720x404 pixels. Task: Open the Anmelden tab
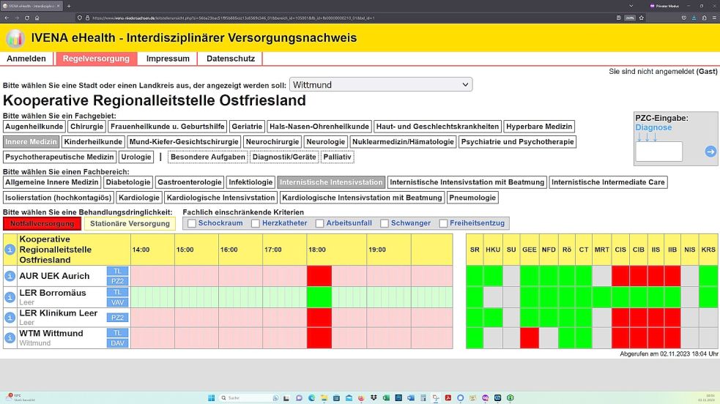coord(26,59)
